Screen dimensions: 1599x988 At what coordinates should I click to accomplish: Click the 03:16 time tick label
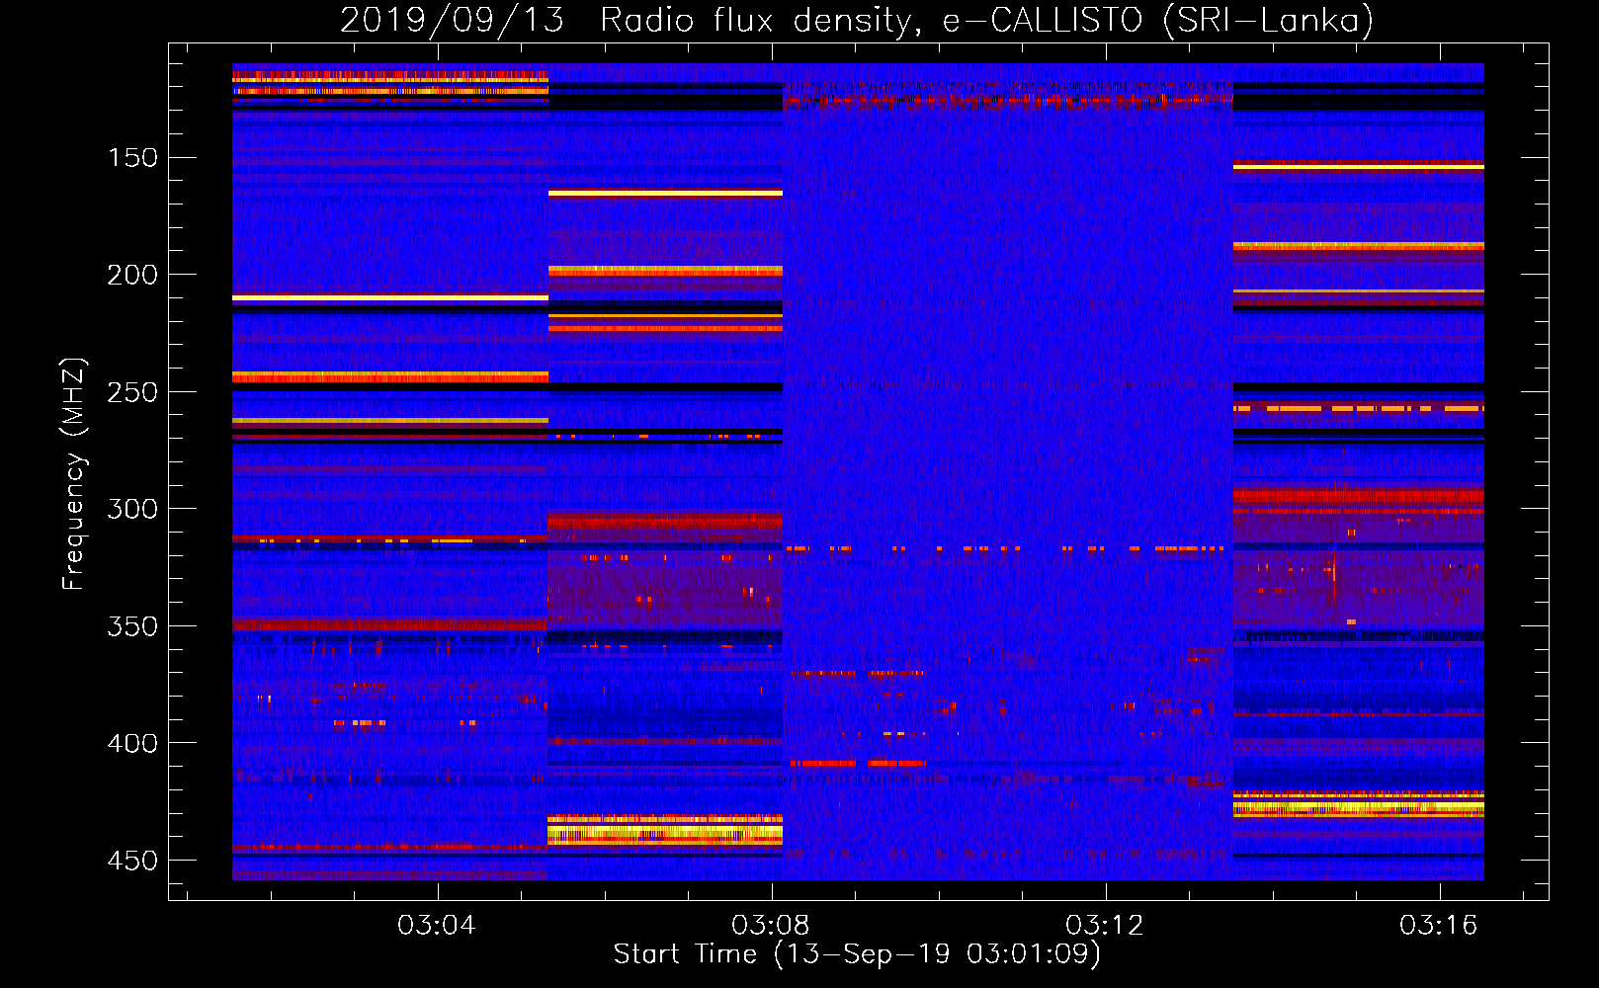(x=1438, y=925)
